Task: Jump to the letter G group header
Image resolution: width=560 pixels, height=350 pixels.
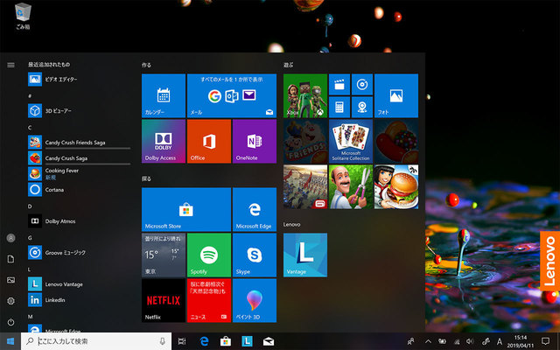Action: click(30, 237)
